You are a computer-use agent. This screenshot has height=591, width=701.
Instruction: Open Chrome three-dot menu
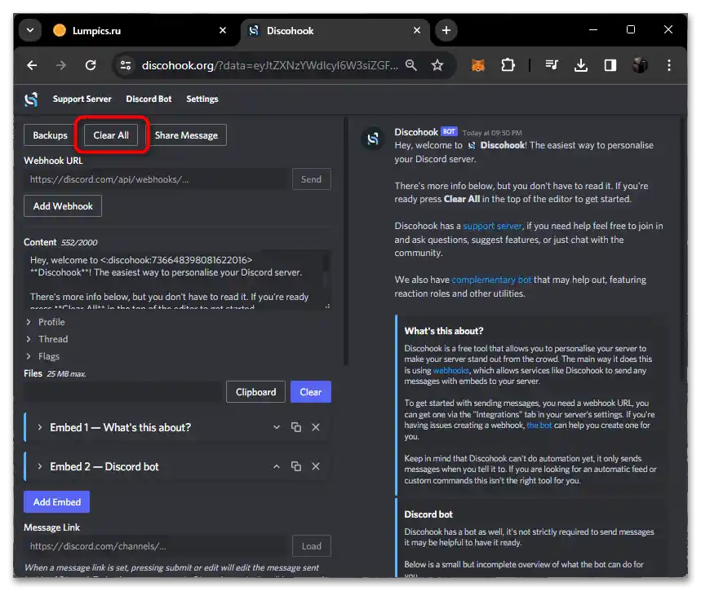(669, 66)
